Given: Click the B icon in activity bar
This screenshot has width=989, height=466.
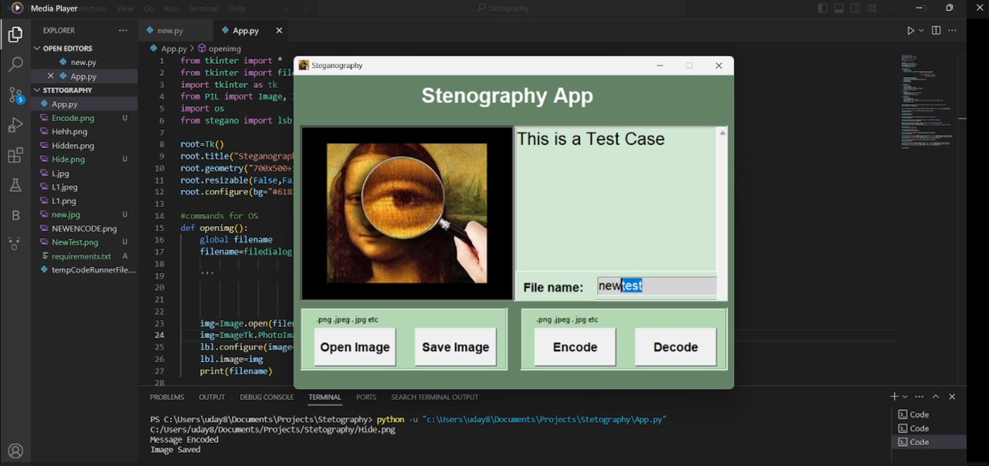Looking at the screenshot, I should (x=15, y=215).
